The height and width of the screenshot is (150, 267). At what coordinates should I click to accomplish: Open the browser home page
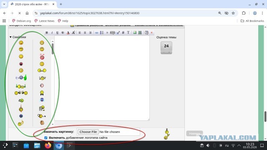tap(27, 13)
